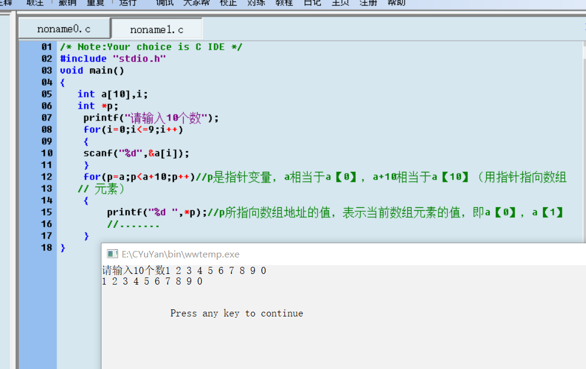Switch to the noname0.c tab
586x369 pixels.
[64, 29]
